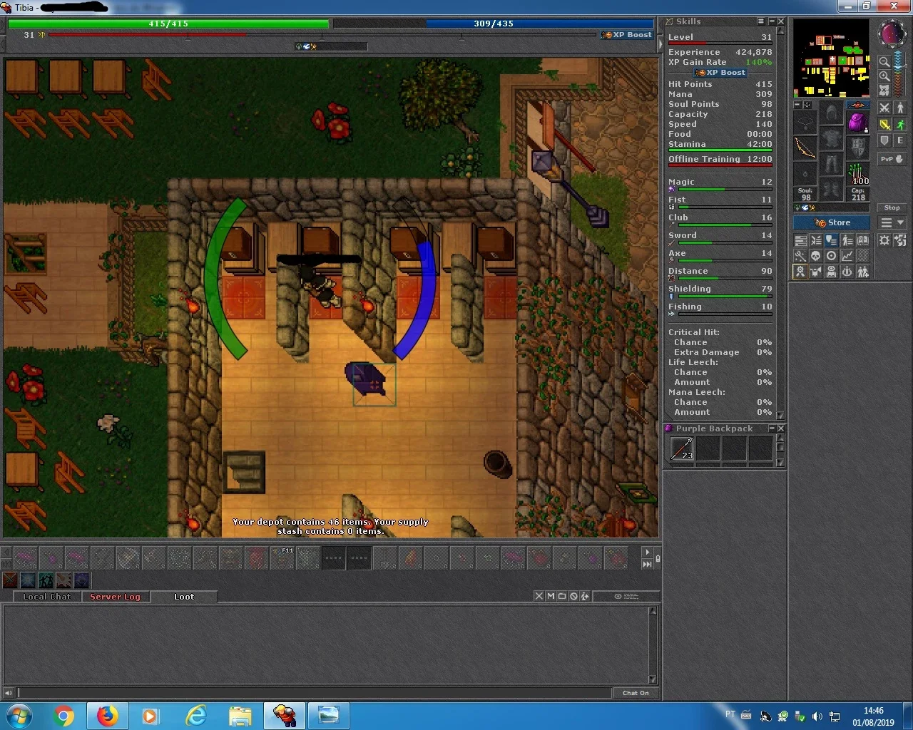Screen dimensions: 913x730
Task: Switch to Server Log tab
Action: coord(115,597)
